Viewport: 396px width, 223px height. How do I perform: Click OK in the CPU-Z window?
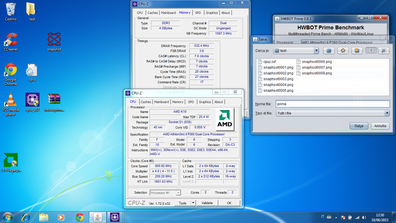(229, 203)
